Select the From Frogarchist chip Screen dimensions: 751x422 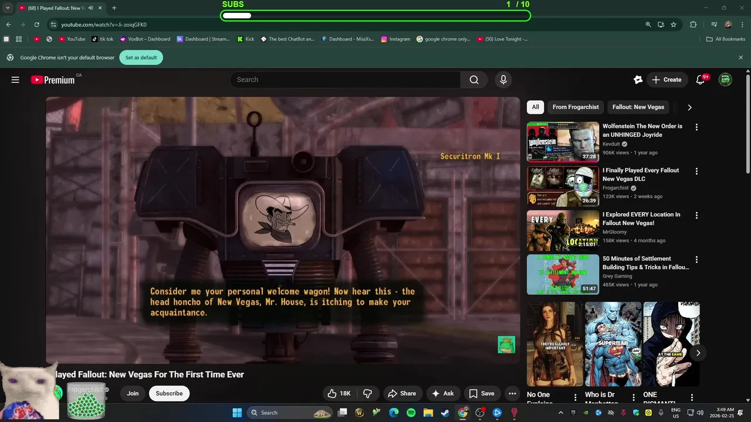[x=576, y=107]
